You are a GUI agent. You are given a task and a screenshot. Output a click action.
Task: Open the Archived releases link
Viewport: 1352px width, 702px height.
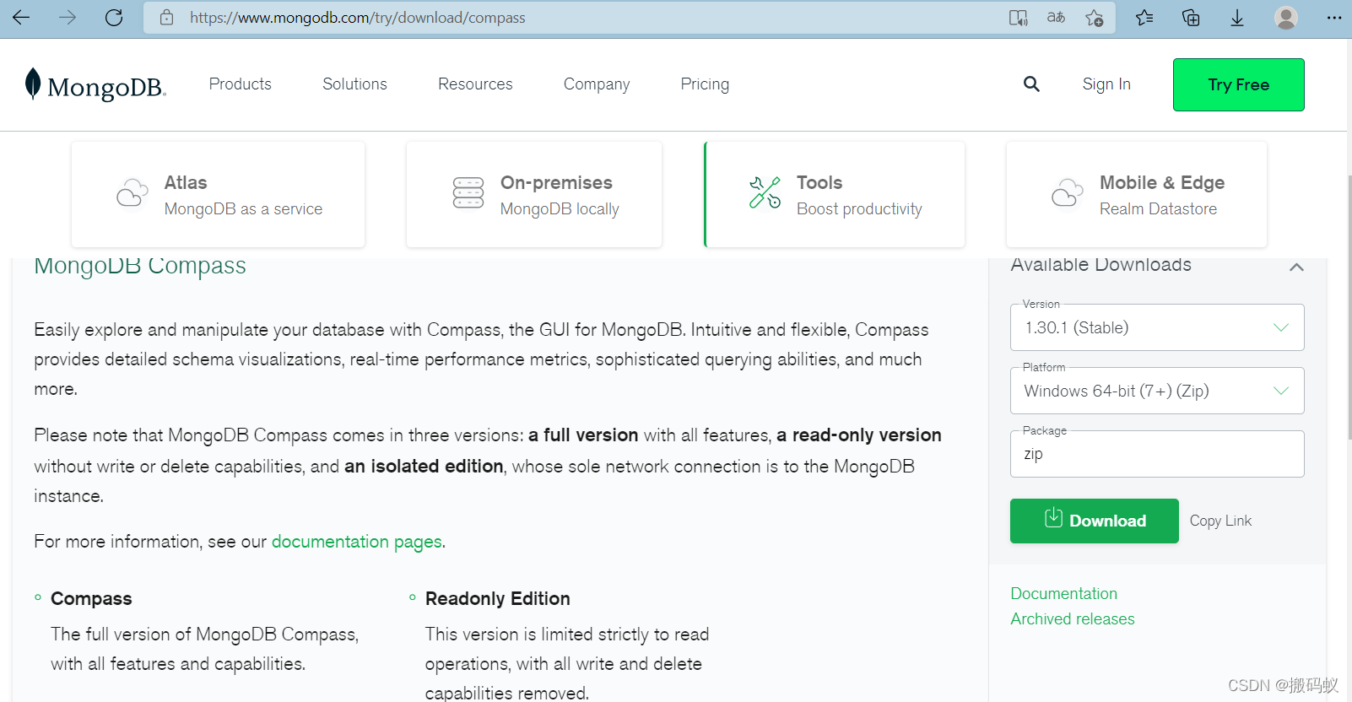(1073, 618)
